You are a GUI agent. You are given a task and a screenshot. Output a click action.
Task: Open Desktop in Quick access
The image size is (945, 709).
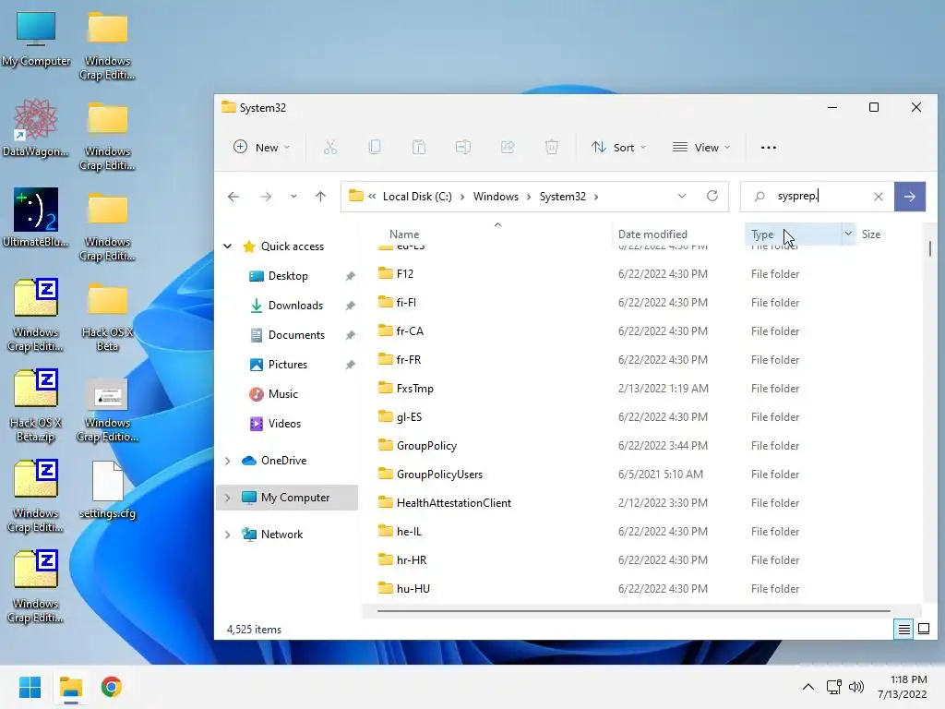click(288, 276)
